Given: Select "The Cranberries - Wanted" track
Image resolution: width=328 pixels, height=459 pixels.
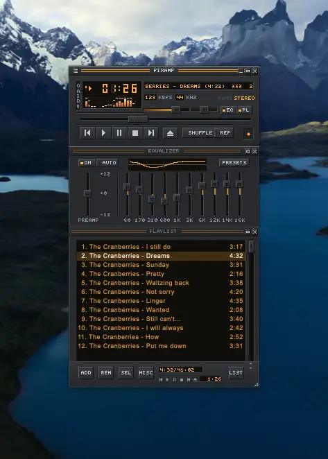Looking at the screenshot, I should pos(161,310).
